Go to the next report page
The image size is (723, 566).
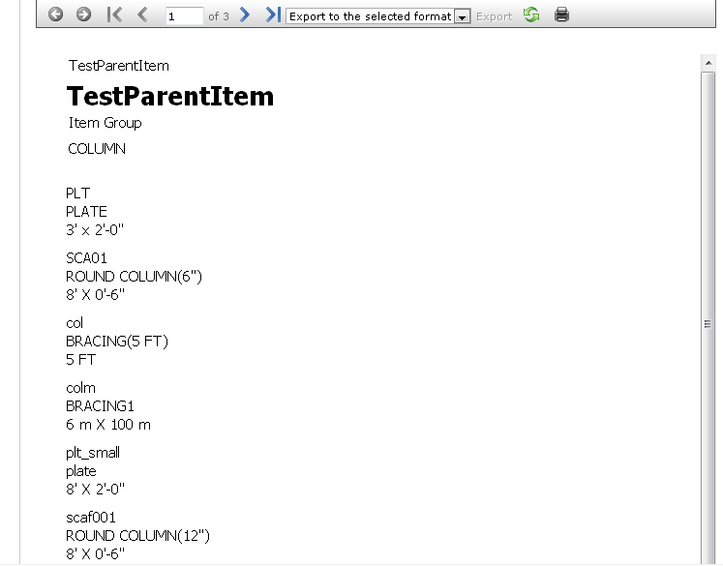click(245, 15)
